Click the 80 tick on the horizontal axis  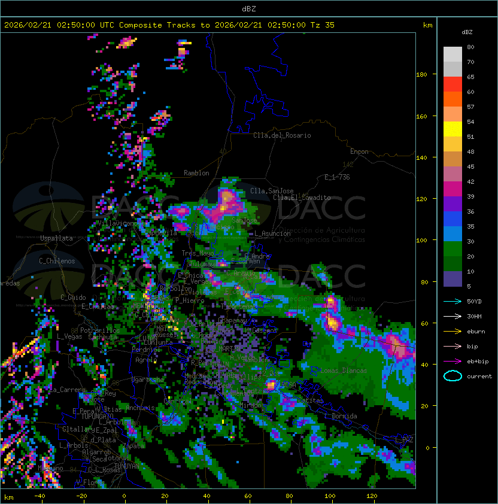click(289, 496)
